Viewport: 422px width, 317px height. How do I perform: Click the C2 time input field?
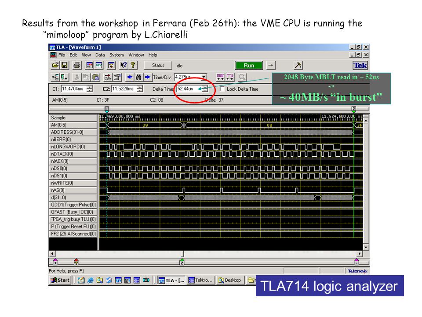click(x=124, y=88)
